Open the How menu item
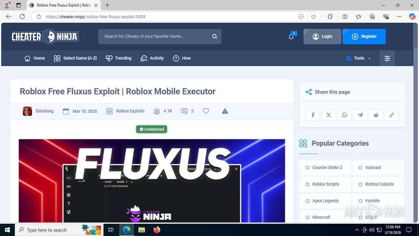The image size is (419, 236). tap(182, 58)
